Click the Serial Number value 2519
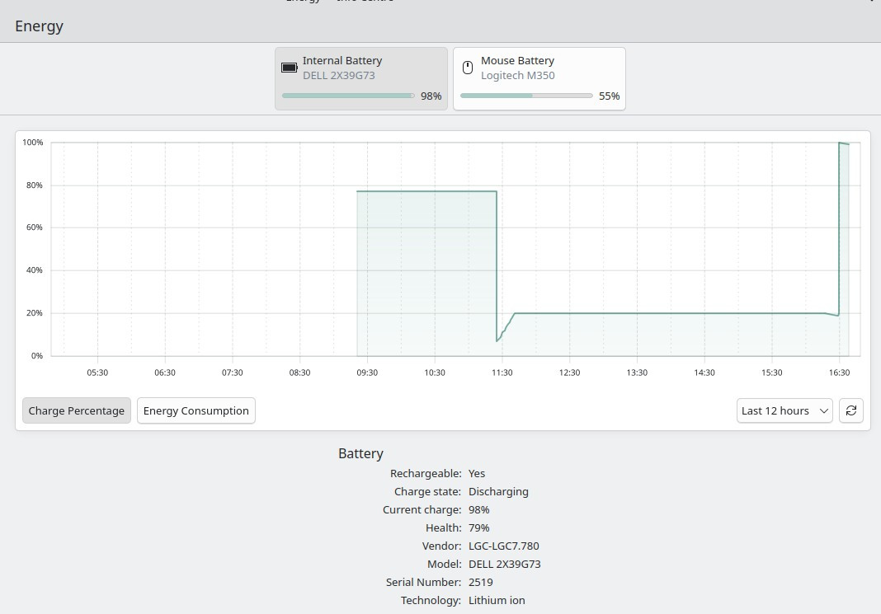The width and height of the screenshot is (881, 614). 480,582
